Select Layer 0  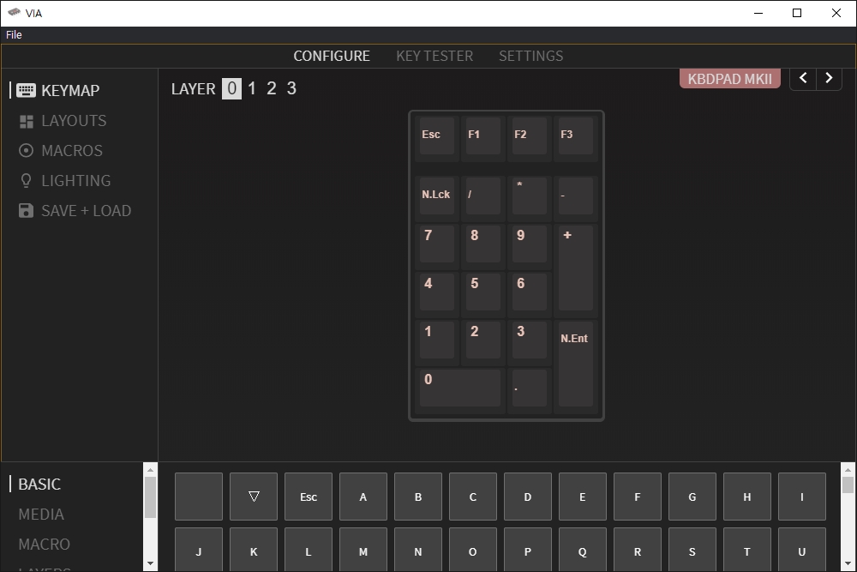click(x=231, y=88)
